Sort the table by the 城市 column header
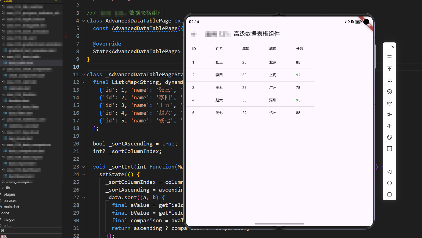Image resolution: width=422 pixels, height=238 pixels. click(273, 49)
